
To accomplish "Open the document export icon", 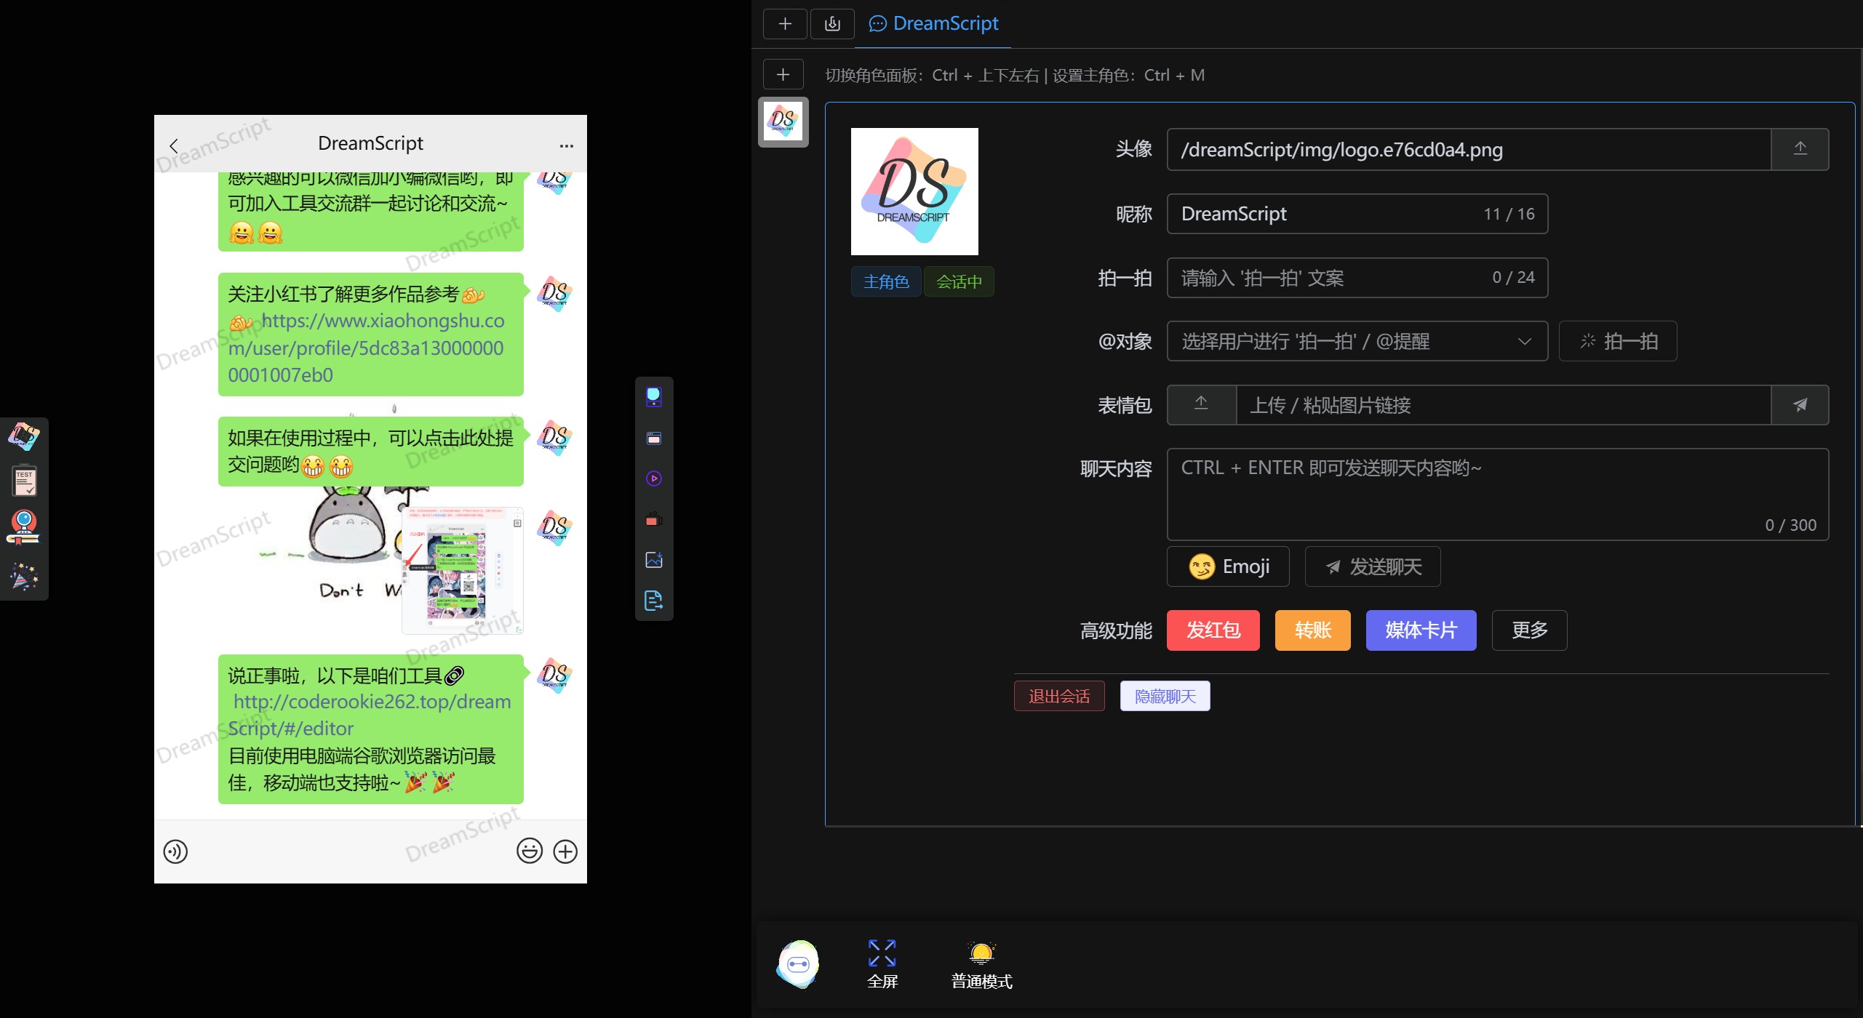I will point(653,600).
